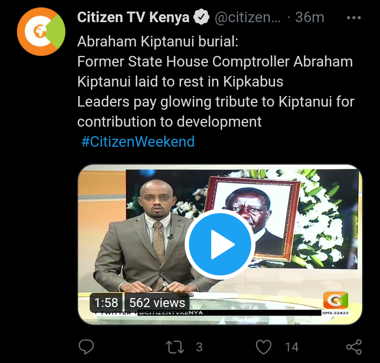Click the retweet arrows icon
Viewport: 380px width, 363px height.
175,347
